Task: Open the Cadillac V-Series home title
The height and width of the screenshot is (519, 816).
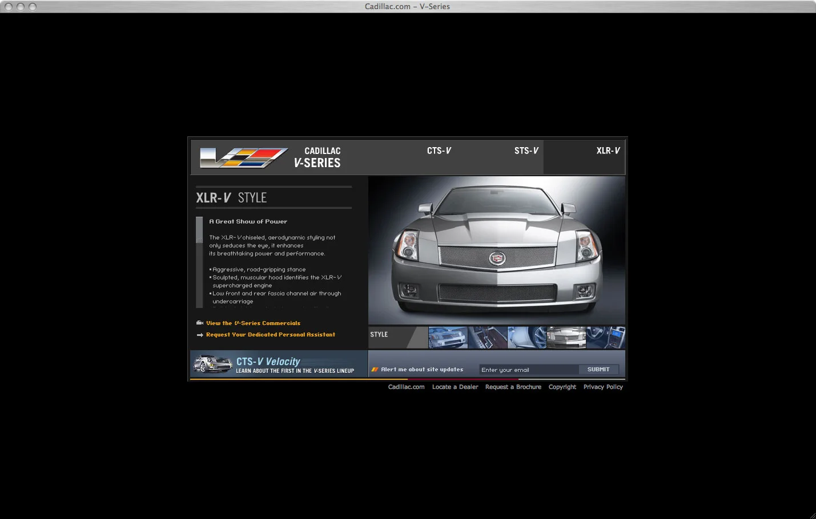Action: tap(317, 157)
